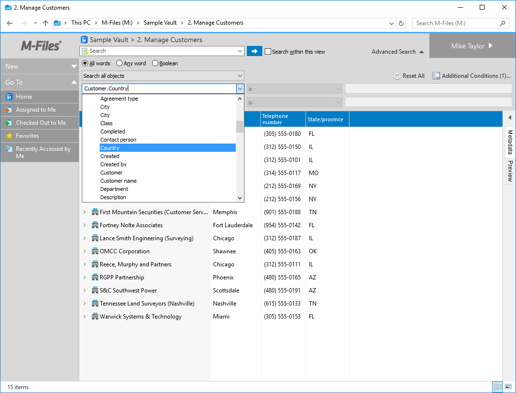The height and width of the screenshot is (393, 516).
Task: Open the Home view icon
Action: [x=9, y=97]
